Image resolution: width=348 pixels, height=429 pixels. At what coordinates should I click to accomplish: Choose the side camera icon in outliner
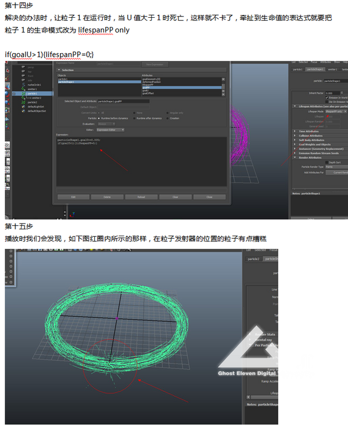(23, 80)
